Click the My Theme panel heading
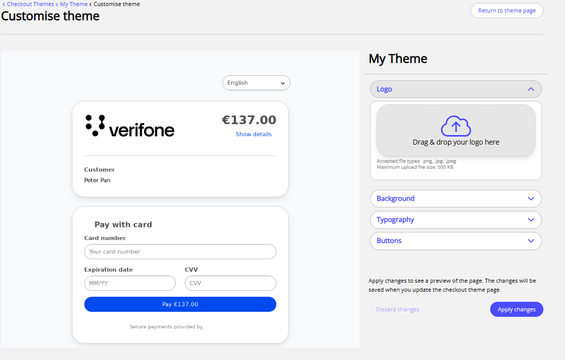 coord(398,59)
